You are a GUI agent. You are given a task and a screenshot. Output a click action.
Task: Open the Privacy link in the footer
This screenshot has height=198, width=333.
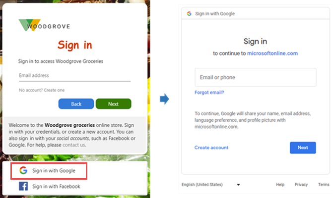301,185
